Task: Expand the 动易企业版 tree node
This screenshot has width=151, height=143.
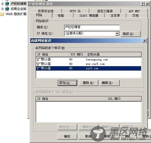Action: click(3, 9)
